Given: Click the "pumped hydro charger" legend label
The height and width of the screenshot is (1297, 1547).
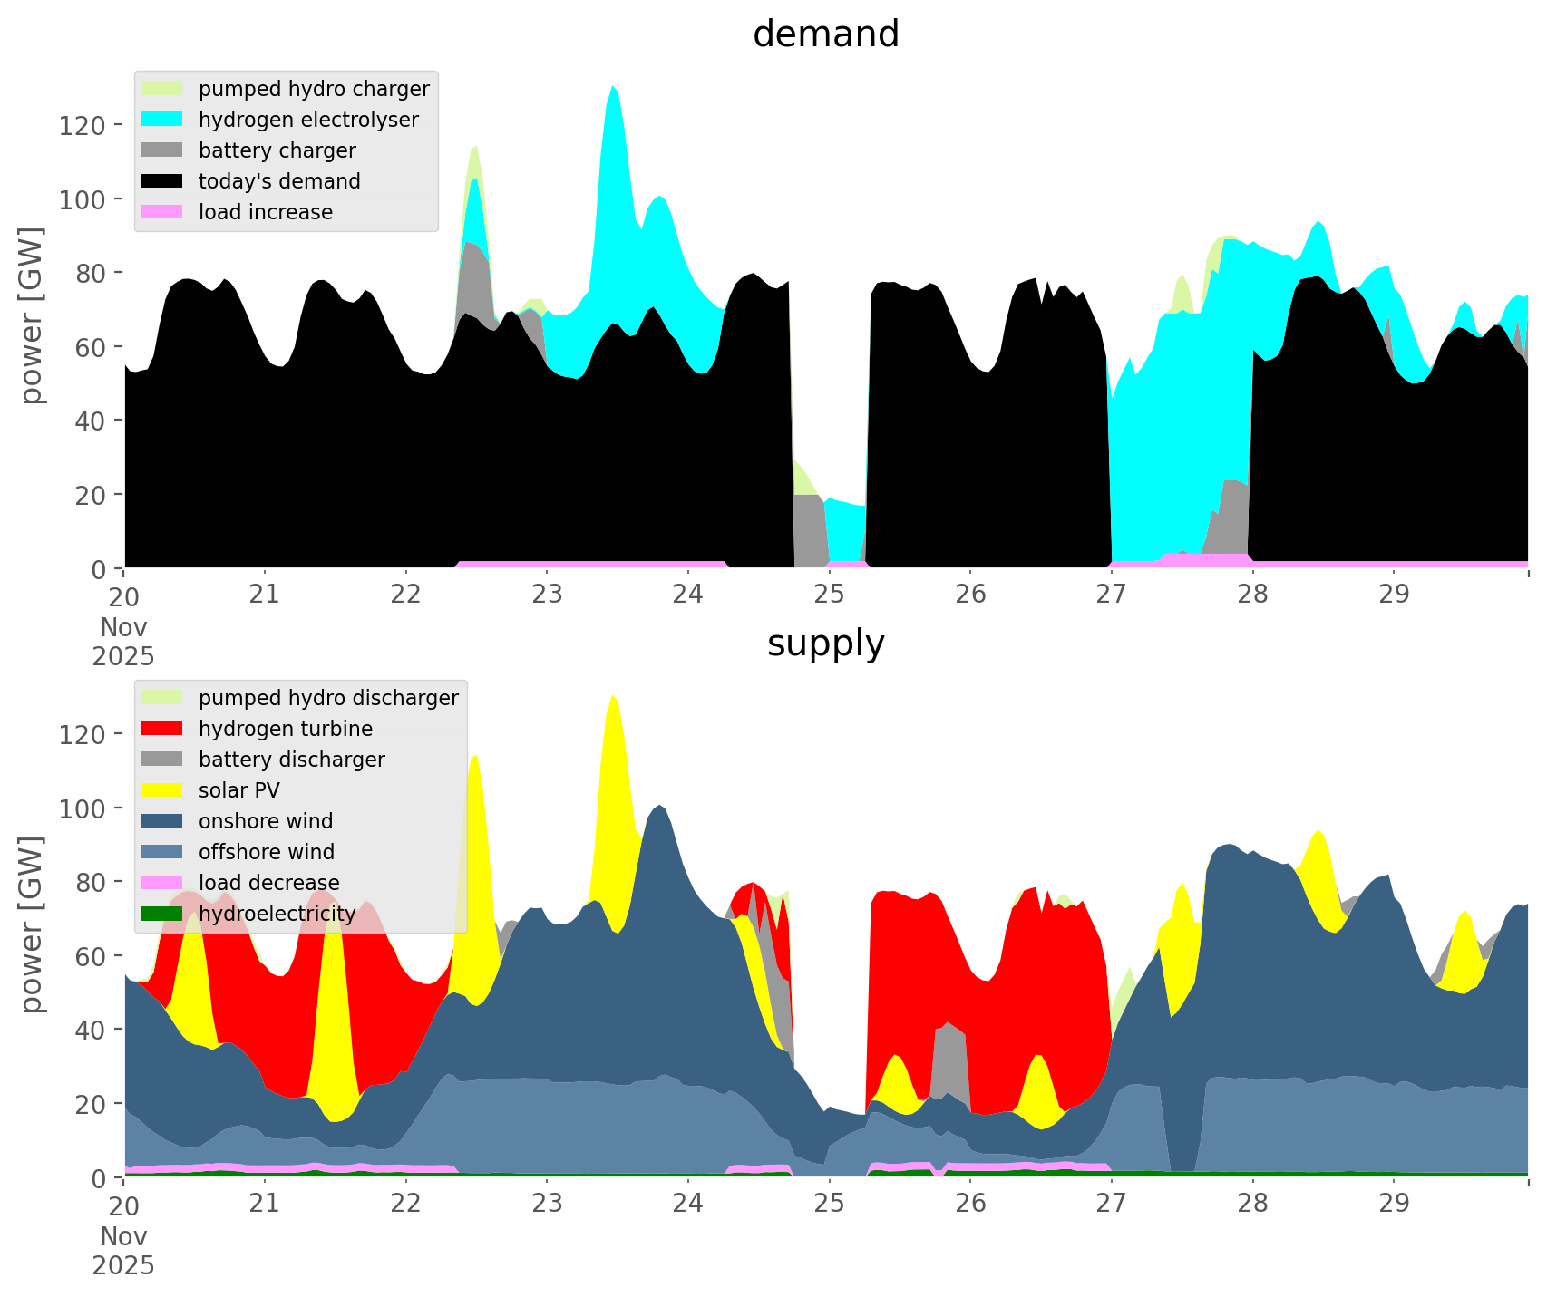Looking at the screenshot, I should pyautogui.click(x=314, y=89).
